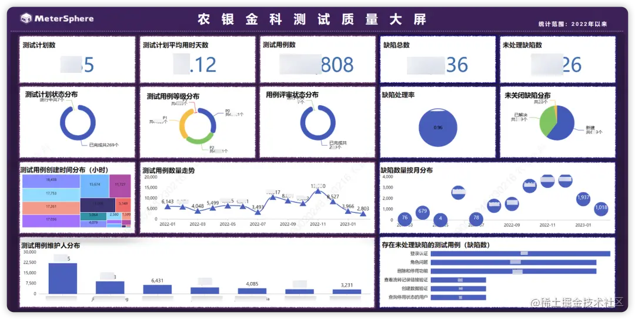Click the bar labeled 6,431

pyautogui.click(x=157, y=289)
